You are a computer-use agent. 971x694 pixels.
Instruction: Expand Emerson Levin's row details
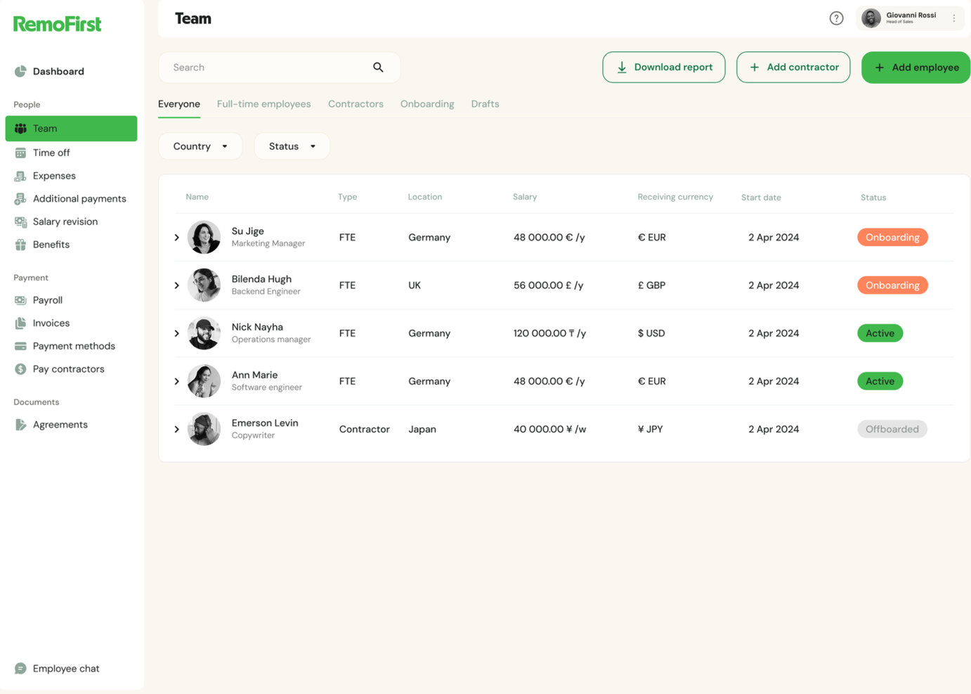point(176,429)
